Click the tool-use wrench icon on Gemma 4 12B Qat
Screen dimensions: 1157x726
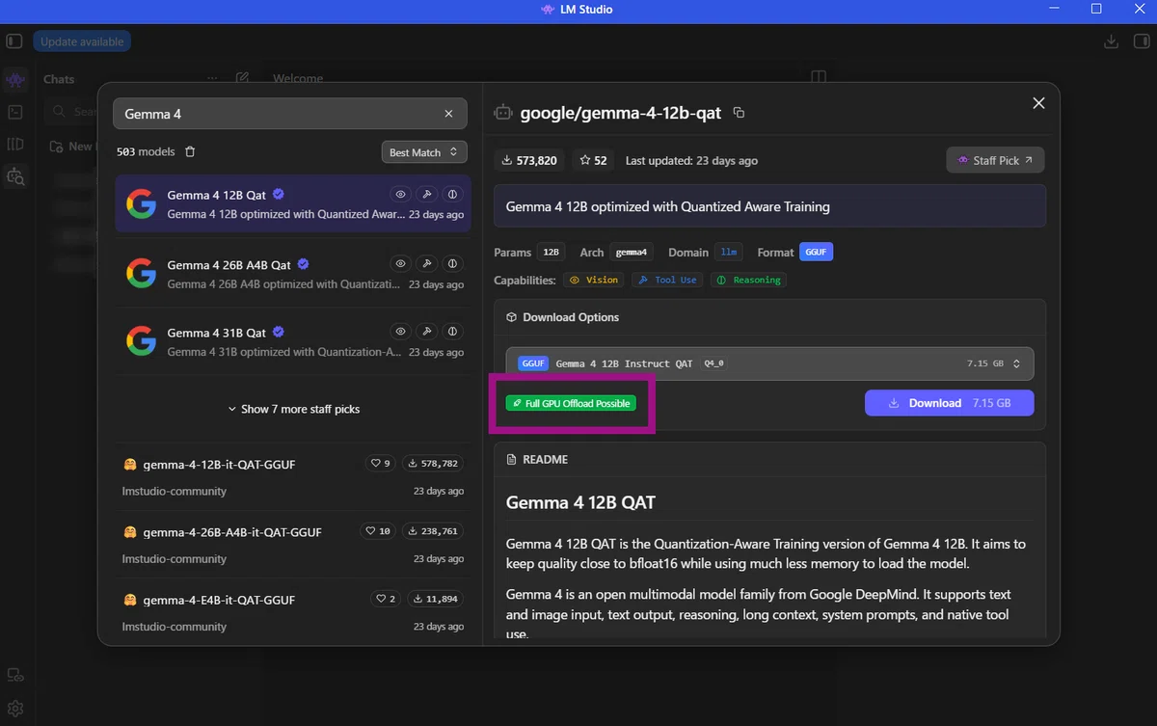click(x=426, y=195)
